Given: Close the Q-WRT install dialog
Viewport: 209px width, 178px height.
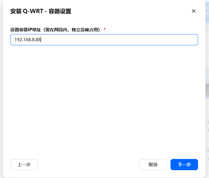Looking at the screenshot, I should pyautogui.click(x=193, y=11).
